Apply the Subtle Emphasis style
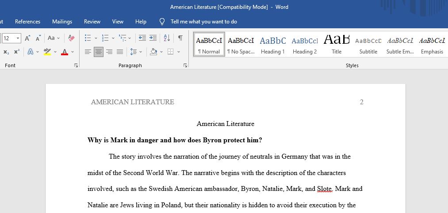 (400, 44)
